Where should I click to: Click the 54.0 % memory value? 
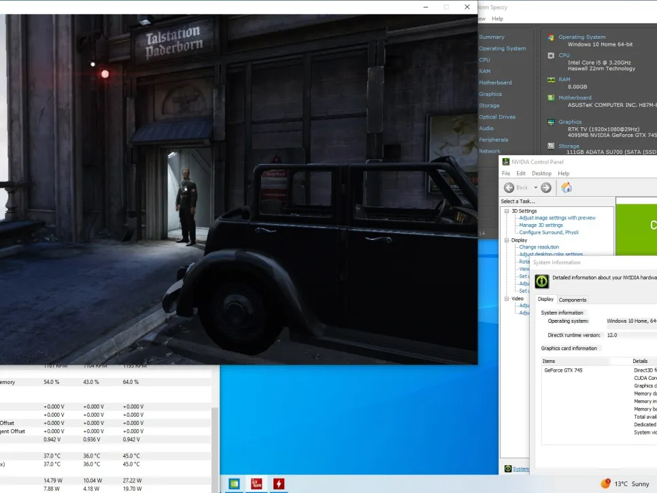(x=51, y=382)
